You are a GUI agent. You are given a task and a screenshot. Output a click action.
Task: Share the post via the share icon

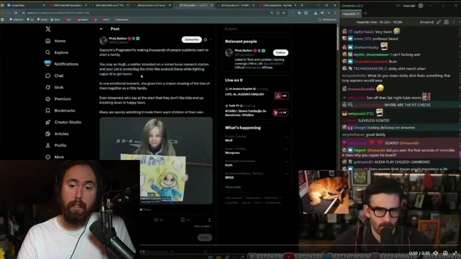[x=209, y=220]
